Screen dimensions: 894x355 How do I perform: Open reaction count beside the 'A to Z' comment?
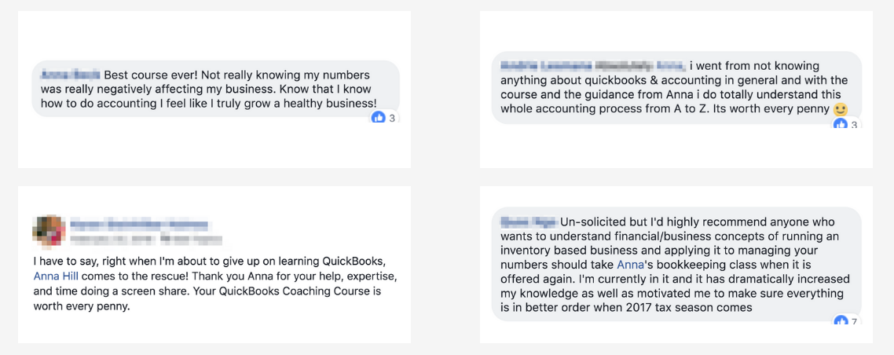coord(853,124)
